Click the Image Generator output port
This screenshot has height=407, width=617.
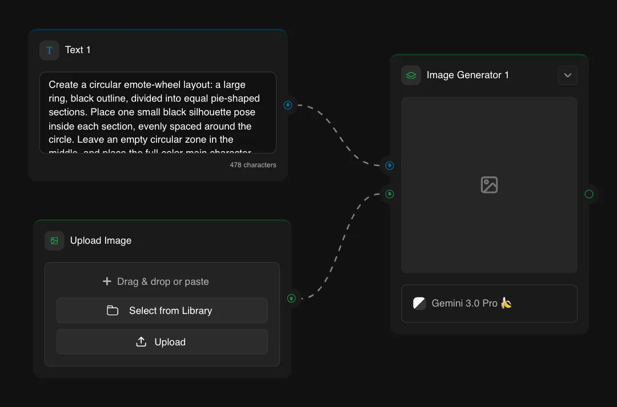(589, 194)
